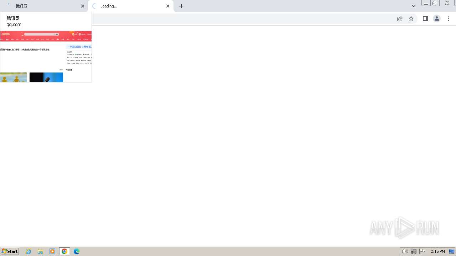This screenshot has height=256, width=456.
Task: Select the Chrome taskbar button
Action: point(64,251)
